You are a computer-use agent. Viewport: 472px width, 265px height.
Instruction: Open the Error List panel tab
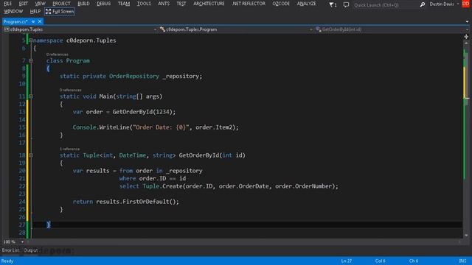point(10,250)
